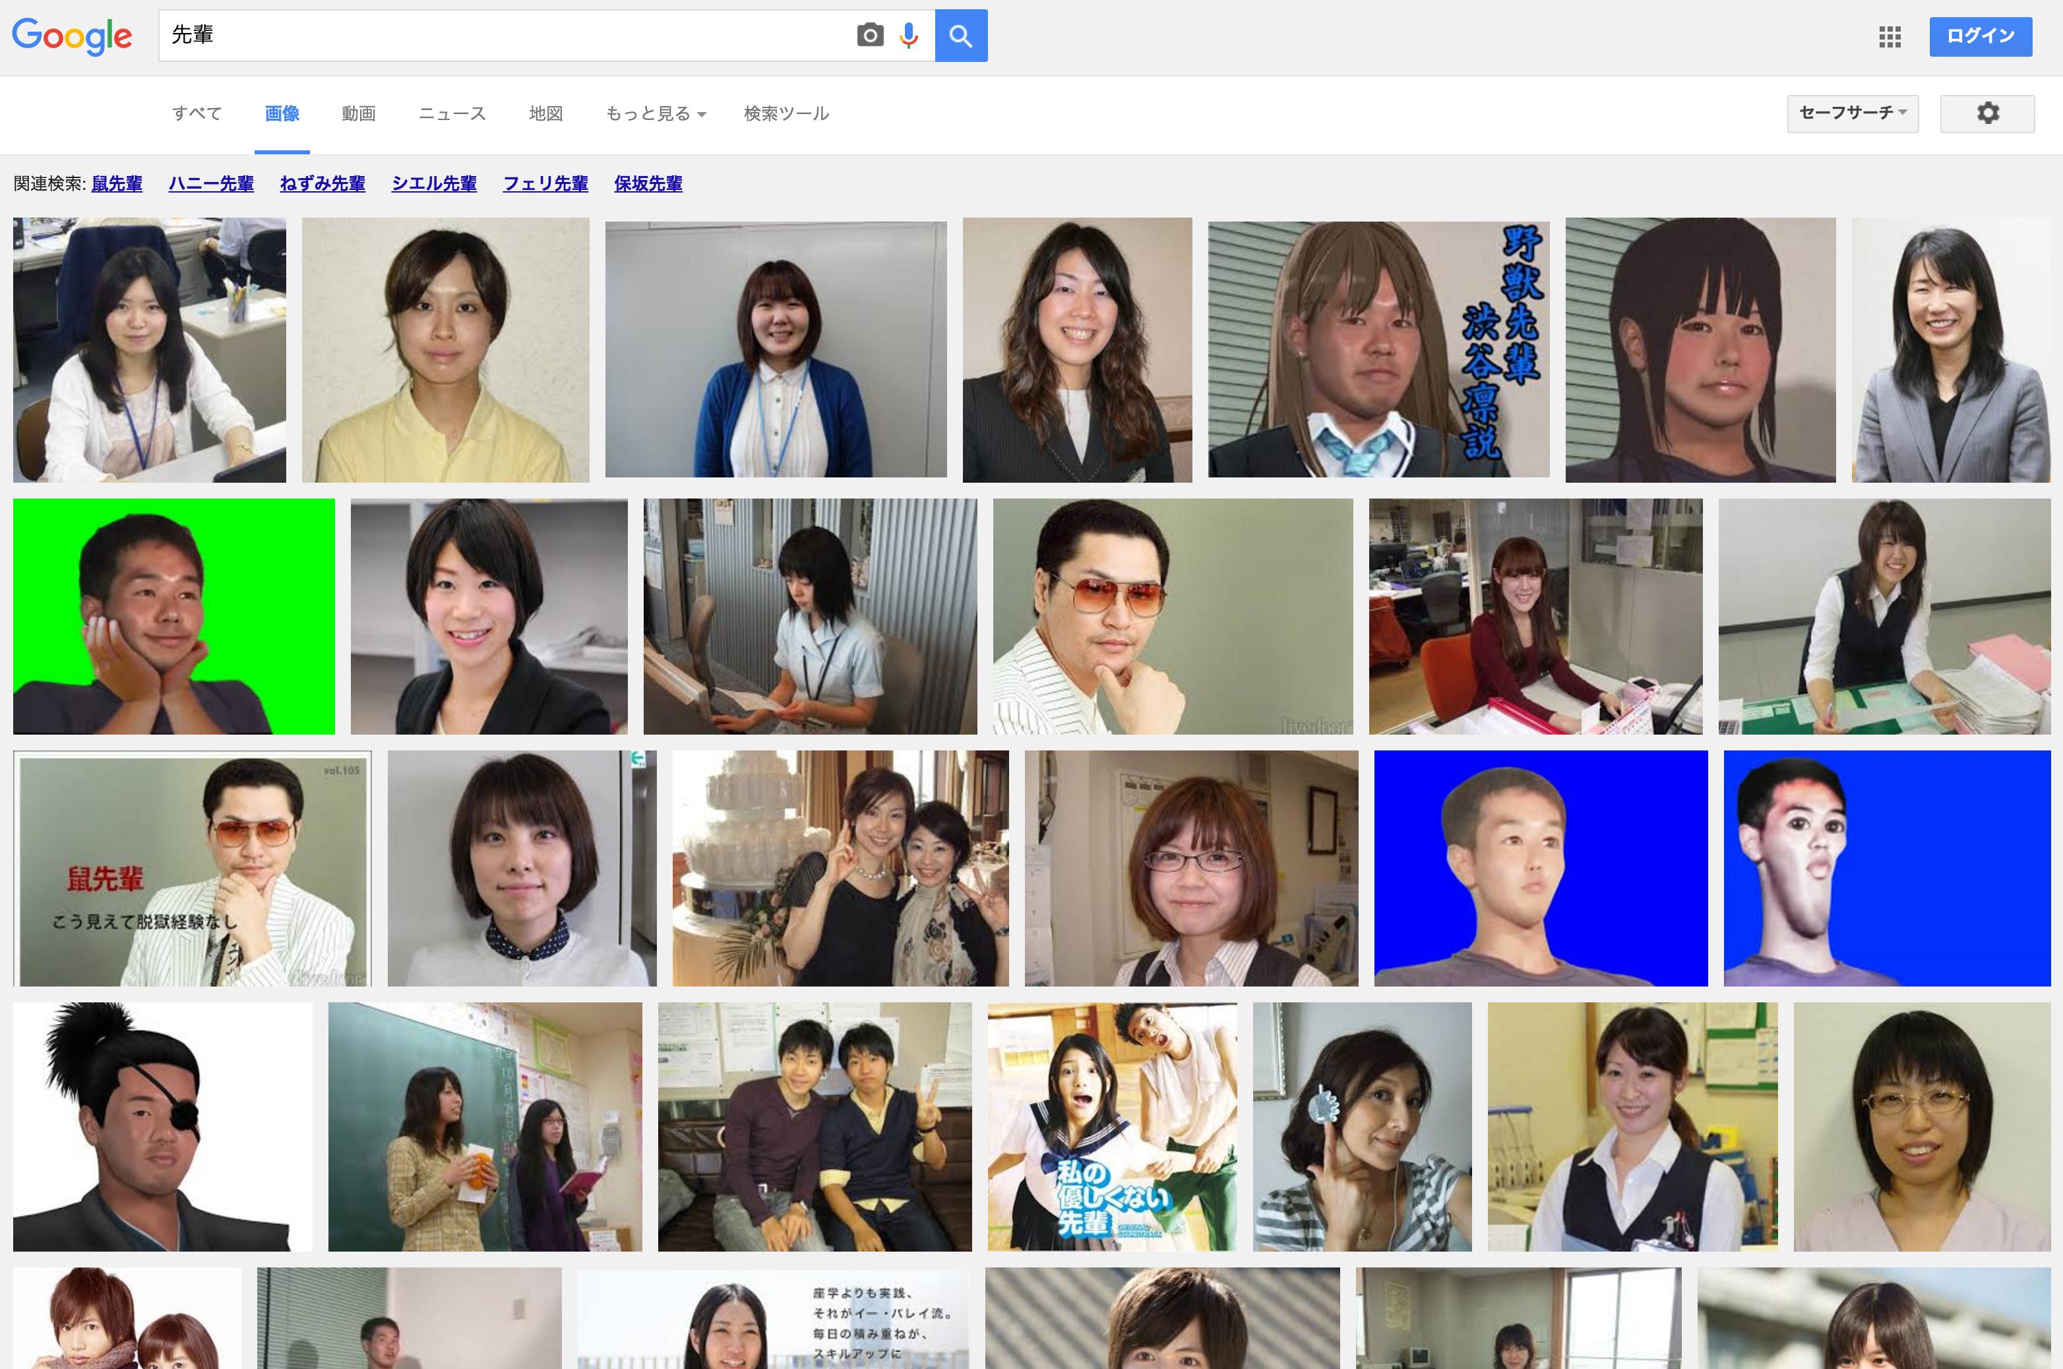
Task: Open the green background man thumbnail
Action: (x=173, y=617)
